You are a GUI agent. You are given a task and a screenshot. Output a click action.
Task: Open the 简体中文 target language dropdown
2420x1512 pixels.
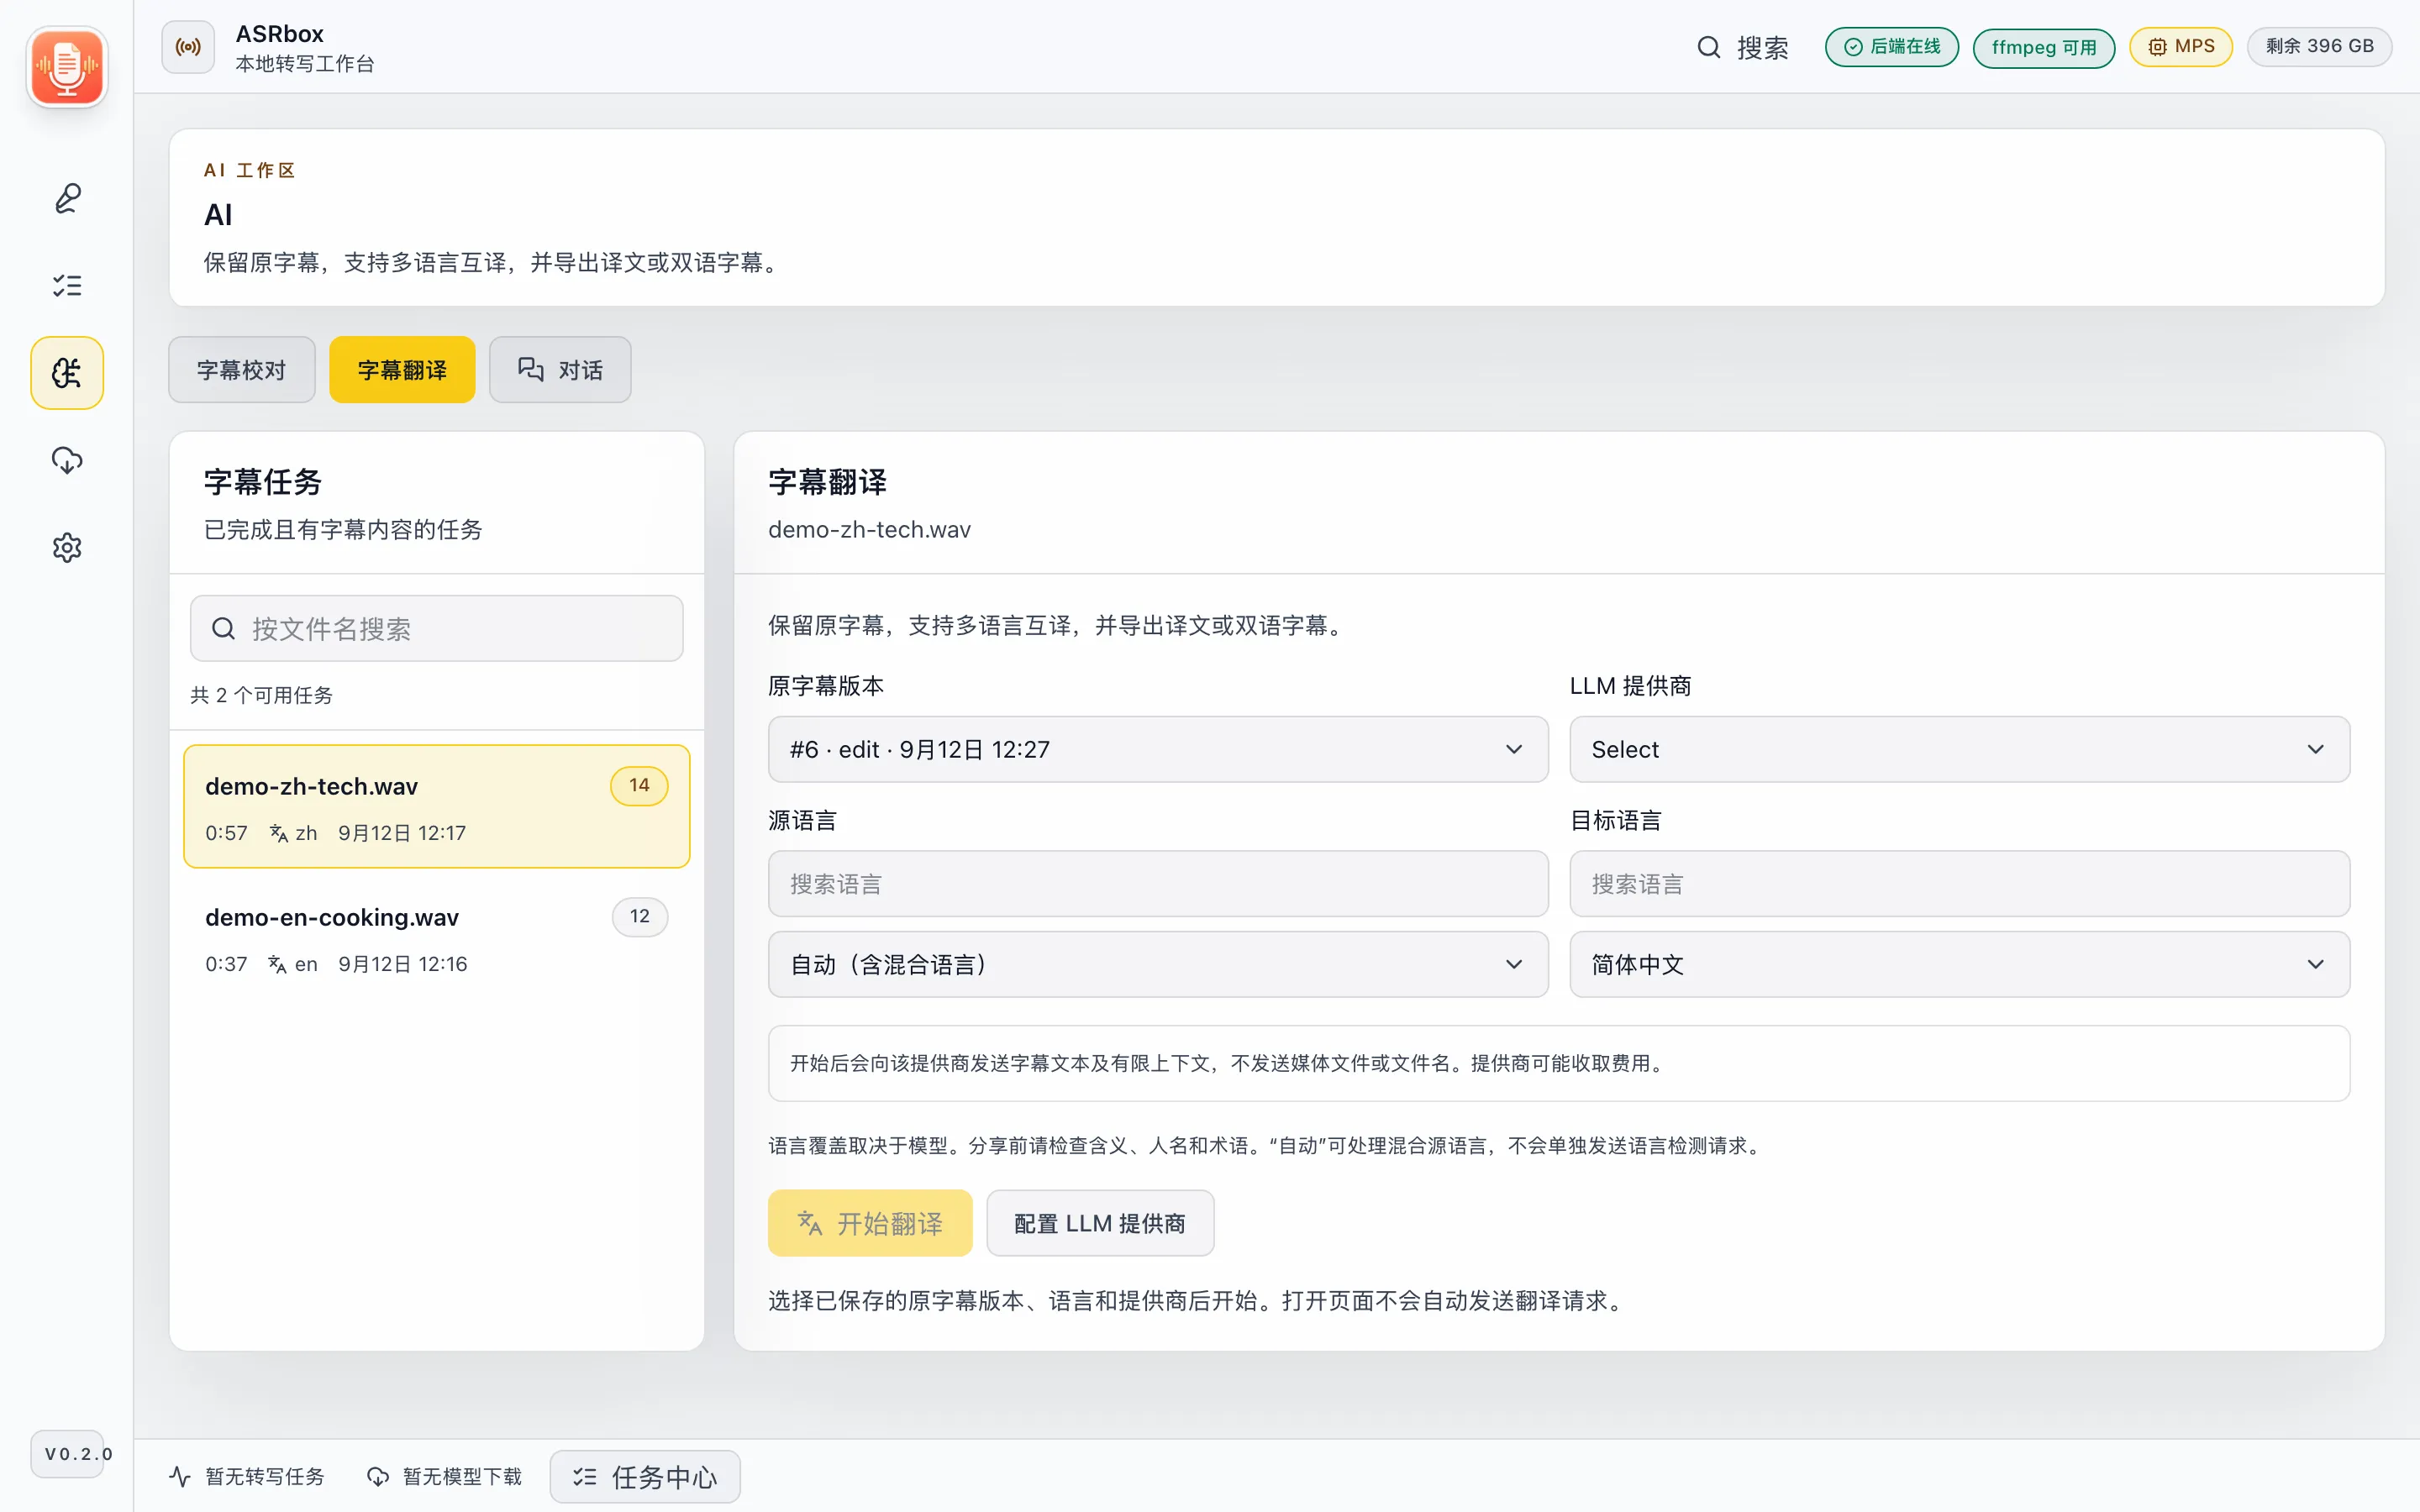pos(1959,964)
